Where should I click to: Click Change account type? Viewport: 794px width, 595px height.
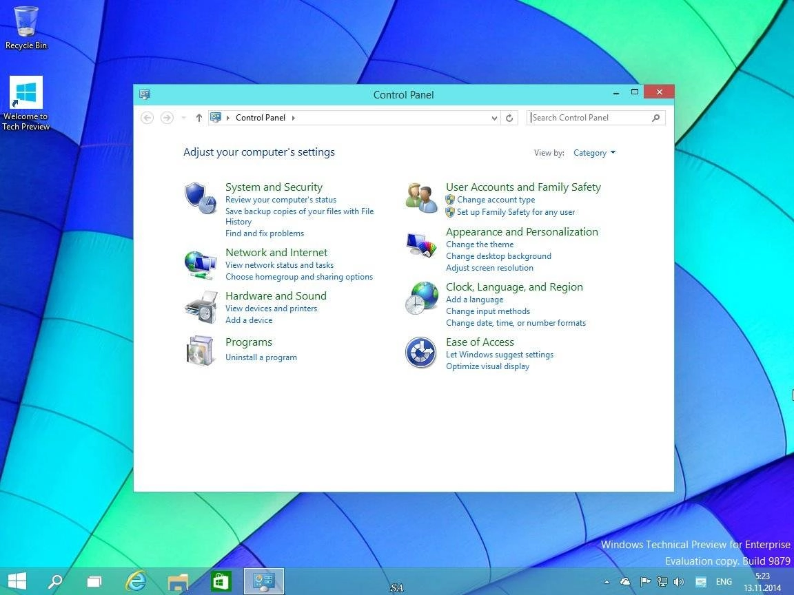(x=496, y=200)
